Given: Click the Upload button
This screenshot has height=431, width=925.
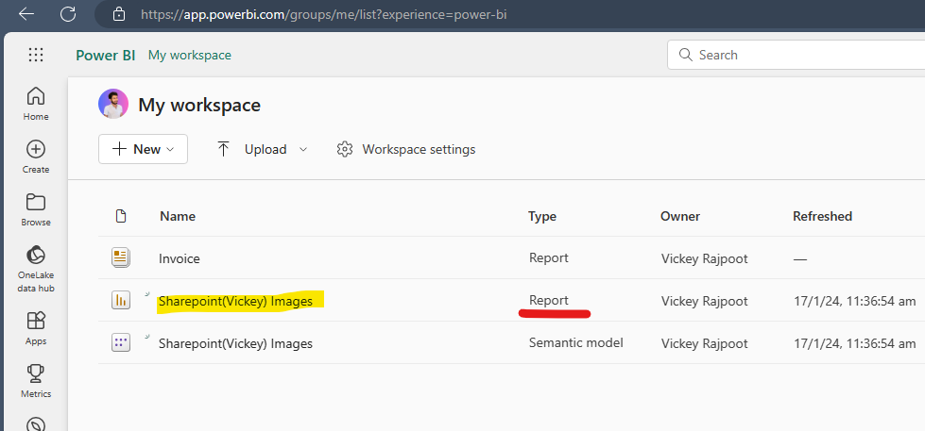Looking at the screenshot, I should pos(252,149).
